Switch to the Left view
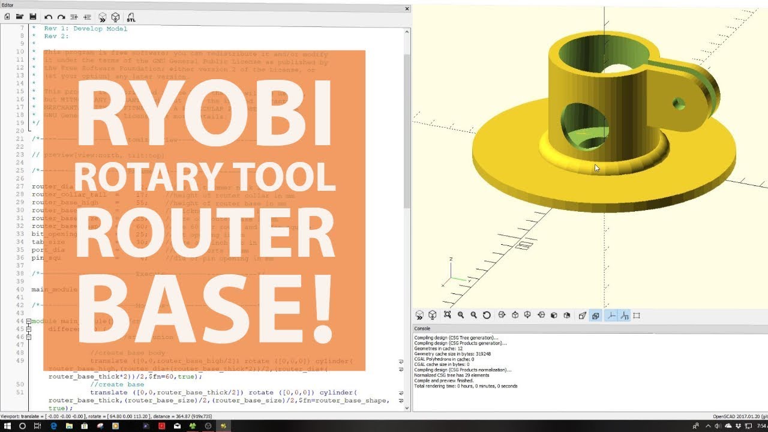This screenshot has width=768, height=432. (541, 315)
